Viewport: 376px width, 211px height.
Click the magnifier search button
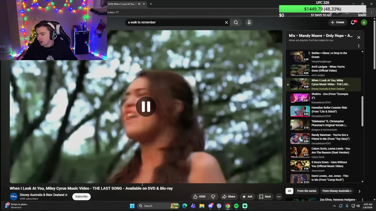click(x=236, y=22)
